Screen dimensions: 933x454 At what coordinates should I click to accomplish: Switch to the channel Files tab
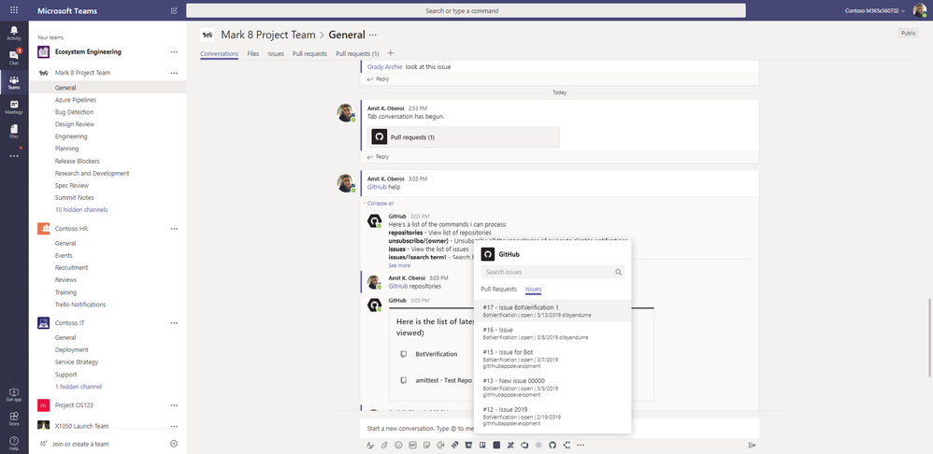point(253,53)
